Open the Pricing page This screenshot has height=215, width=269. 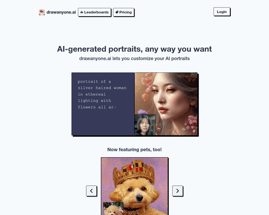tap(123, 12)
